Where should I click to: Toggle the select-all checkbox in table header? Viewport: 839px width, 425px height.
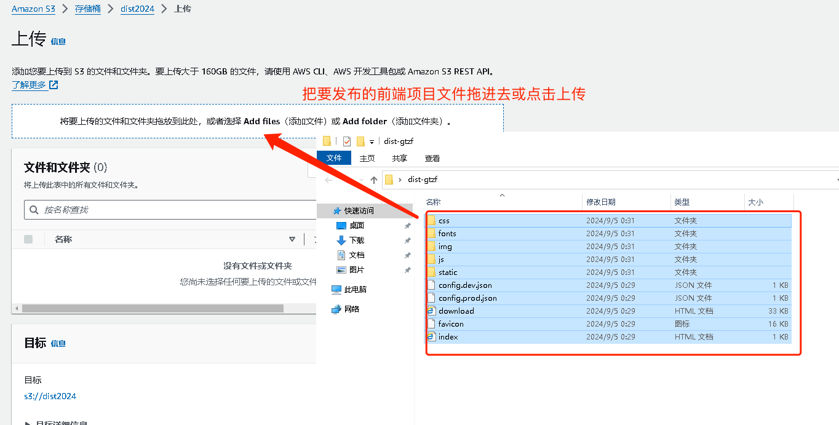click(28, 239)
